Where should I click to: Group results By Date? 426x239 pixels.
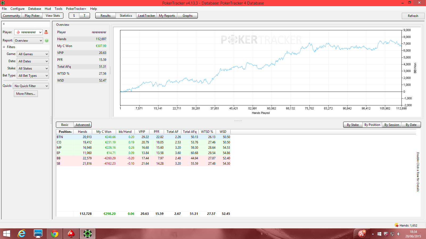click(x=411, y=125)
